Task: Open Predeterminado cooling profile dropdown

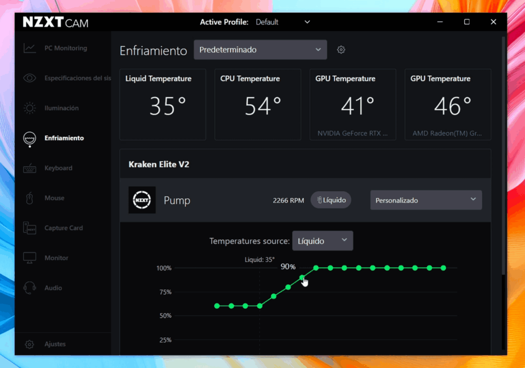Action: click(x=260, y=50)
